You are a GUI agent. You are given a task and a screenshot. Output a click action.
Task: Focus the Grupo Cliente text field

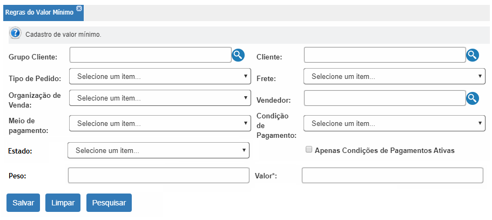click(x=151, y=55)
